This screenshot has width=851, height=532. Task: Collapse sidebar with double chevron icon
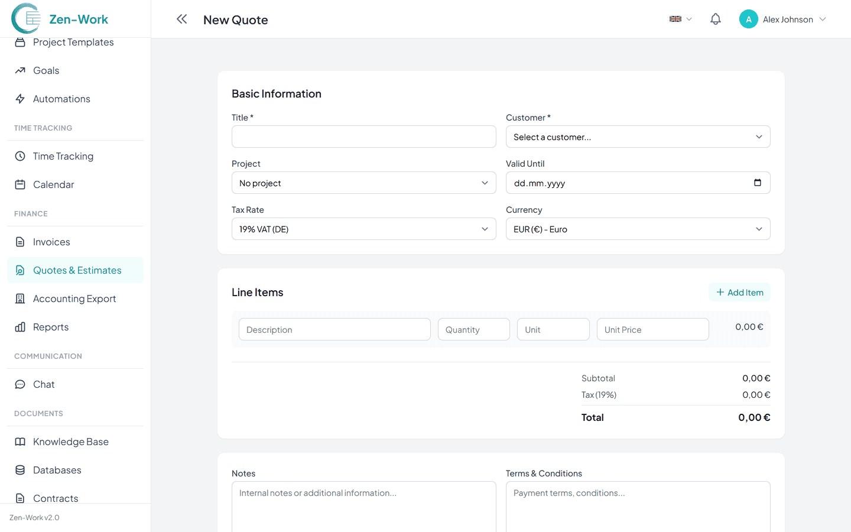tap(181, 19)
